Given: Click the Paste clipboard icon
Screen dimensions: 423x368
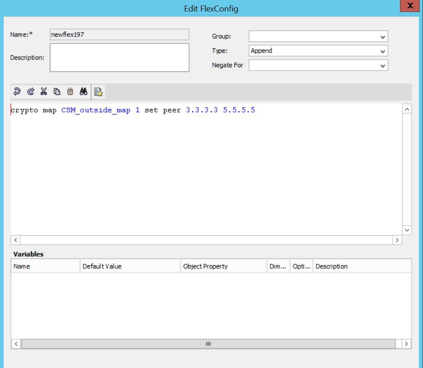Looking at the screenshot, I should click(70, 92).
